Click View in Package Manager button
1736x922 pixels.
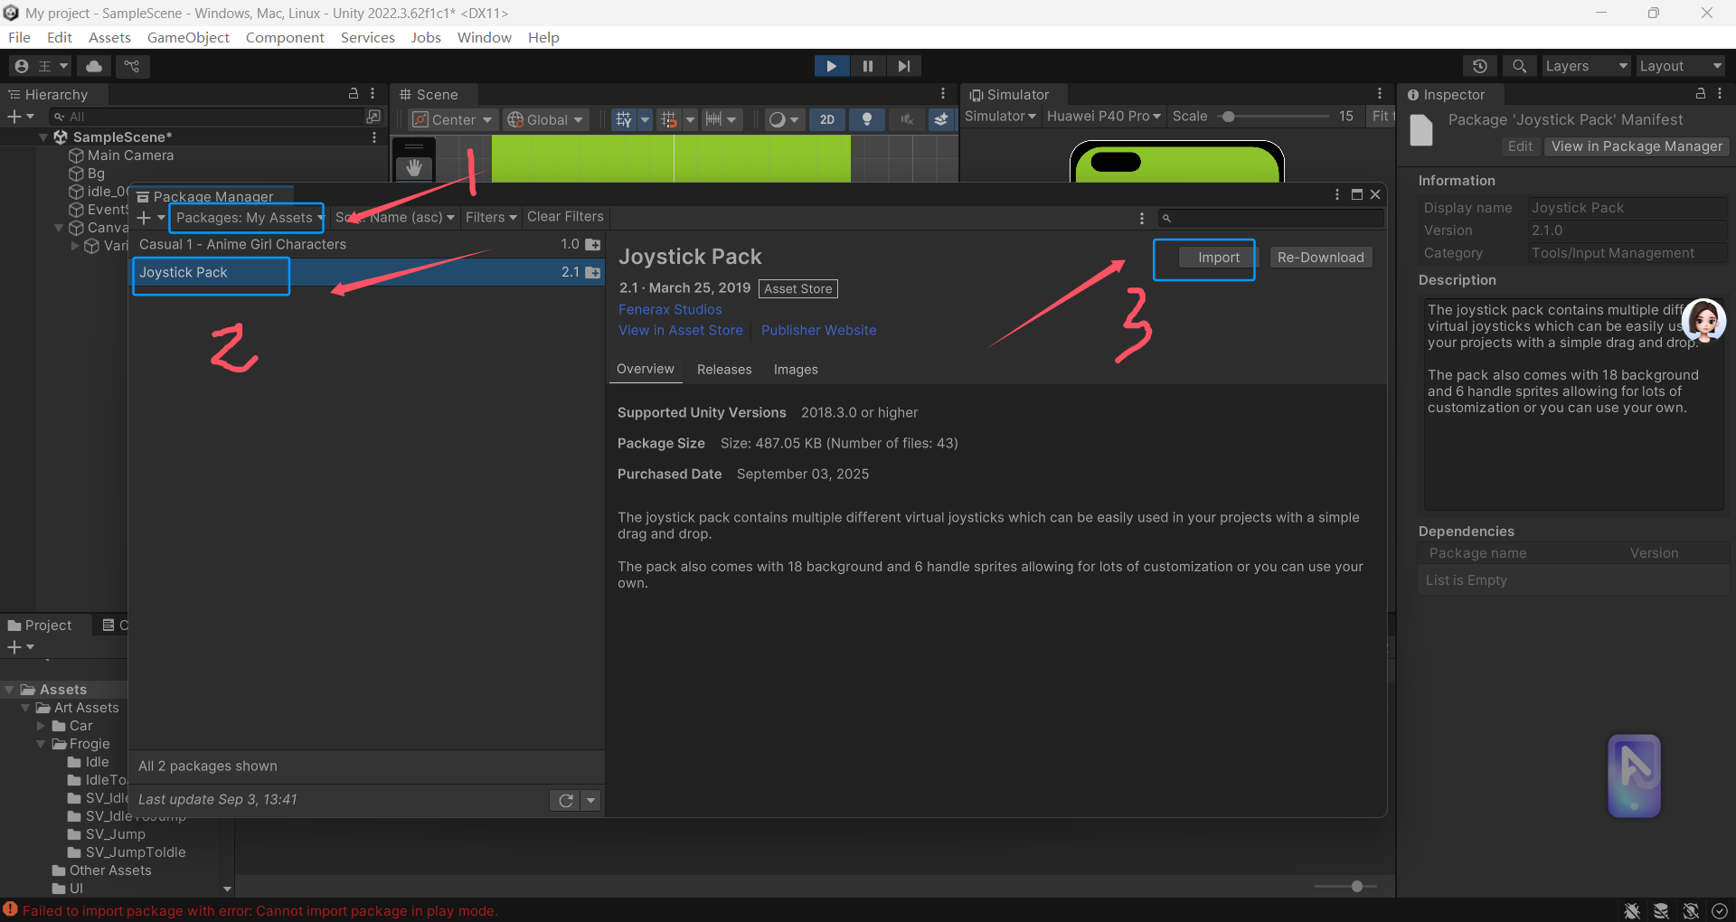1637,146
